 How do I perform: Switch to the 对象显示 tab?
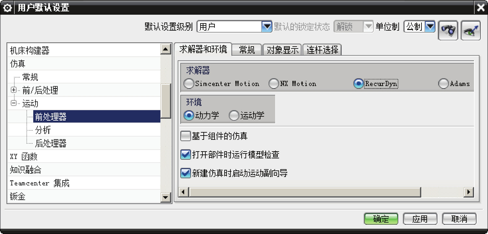tap(282, 50)
